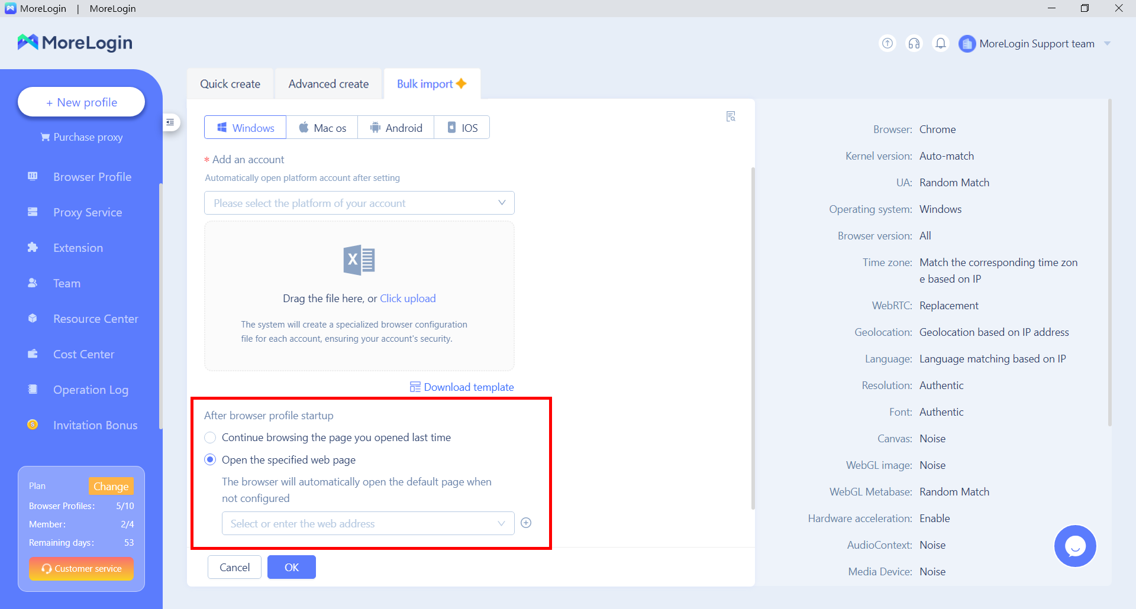The width and height of the screenshot is (1136, 609).
Task: Select the Mac os platform tab
Action: click(322, 127)
